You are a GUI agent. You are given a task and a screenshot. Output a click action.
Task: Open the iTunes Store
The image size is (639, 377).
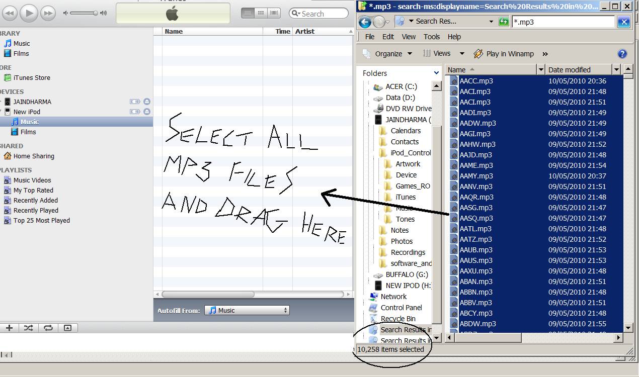coord(27,77)
